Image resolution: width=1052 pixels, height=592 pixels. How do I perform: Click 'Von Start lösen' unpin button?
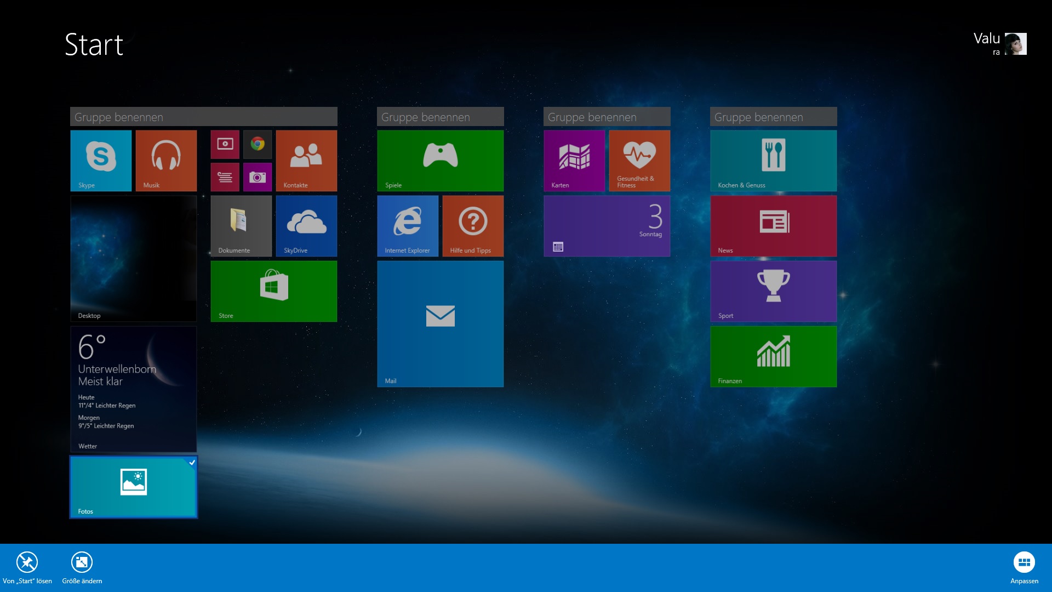point(27,562)
